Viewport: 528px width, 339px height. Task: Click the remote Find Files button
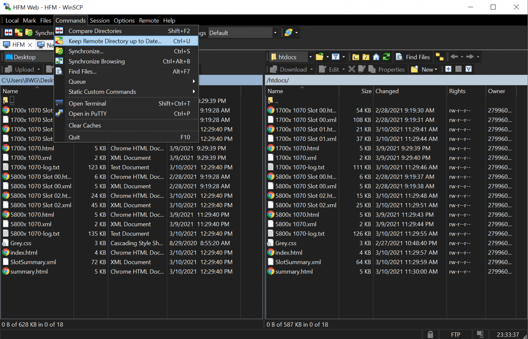pos(413,57)
